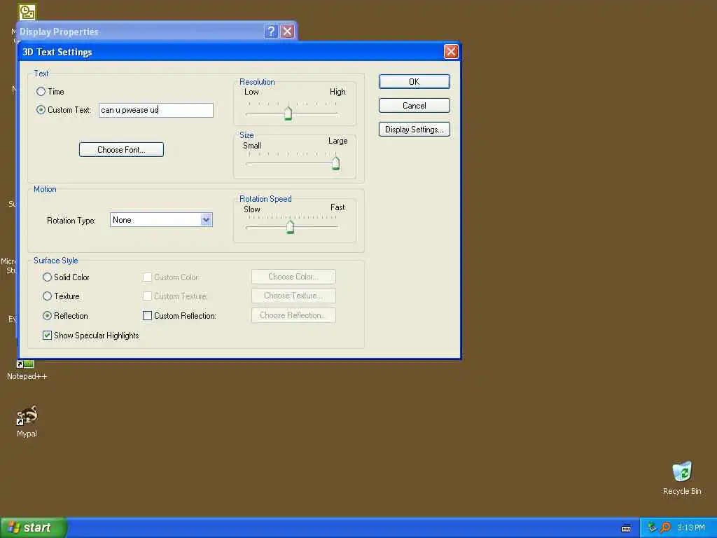717x538 pixels.
Task: Enable the Custom Reflection checkbox
Action: point(147,316)
